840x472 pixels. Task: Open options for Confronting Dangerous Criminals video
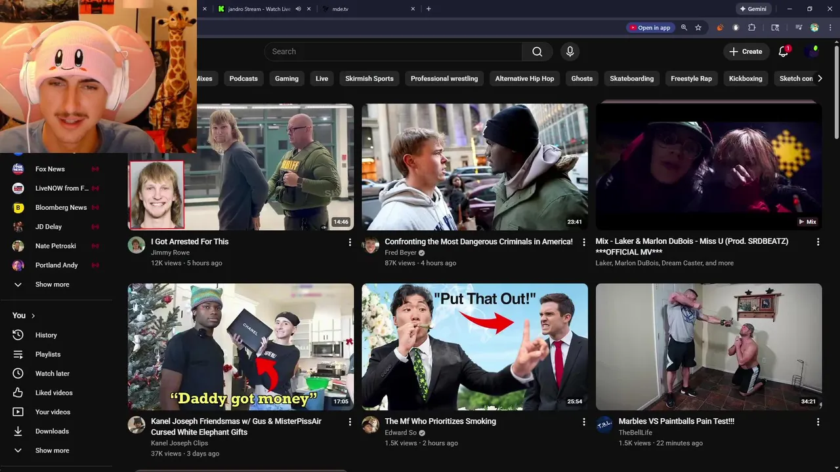(x=584, y=242)
